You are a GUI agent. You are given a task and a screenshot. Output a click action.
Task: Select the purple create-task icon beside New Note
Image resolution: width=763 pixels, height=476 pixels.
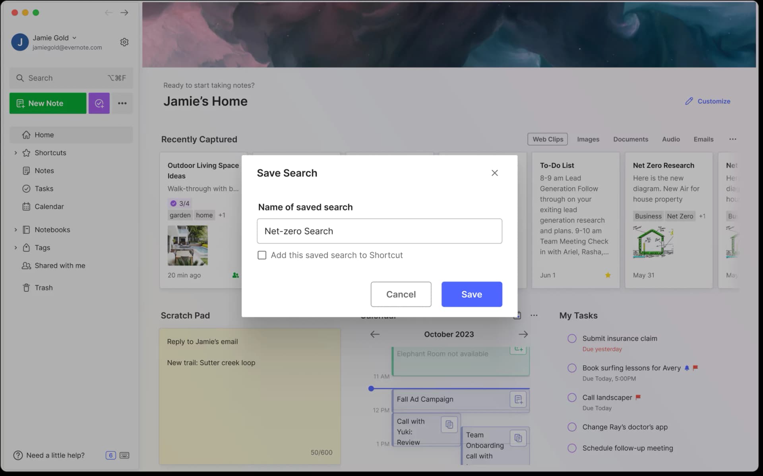coord(99,103)
